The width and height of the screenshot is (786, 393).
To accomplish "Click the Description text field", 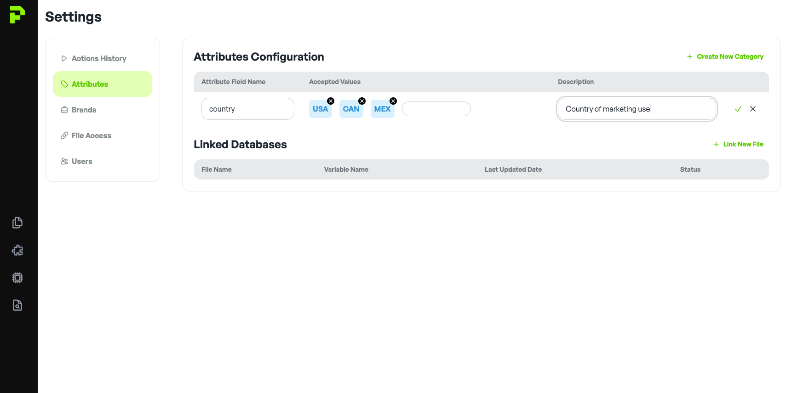I will tap(637, 109).
